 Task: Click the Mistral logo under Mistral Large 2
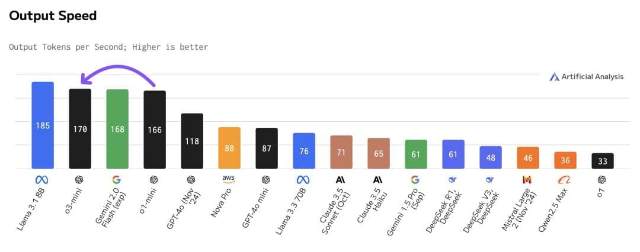point(527,180)
